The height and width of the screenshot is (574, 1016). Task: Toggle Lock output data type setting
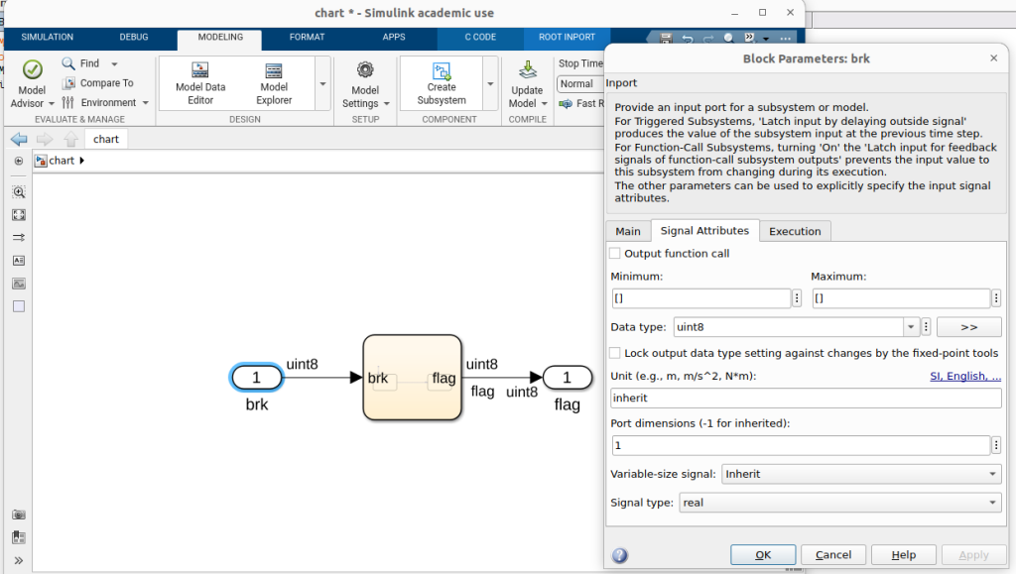click(615, 353)
